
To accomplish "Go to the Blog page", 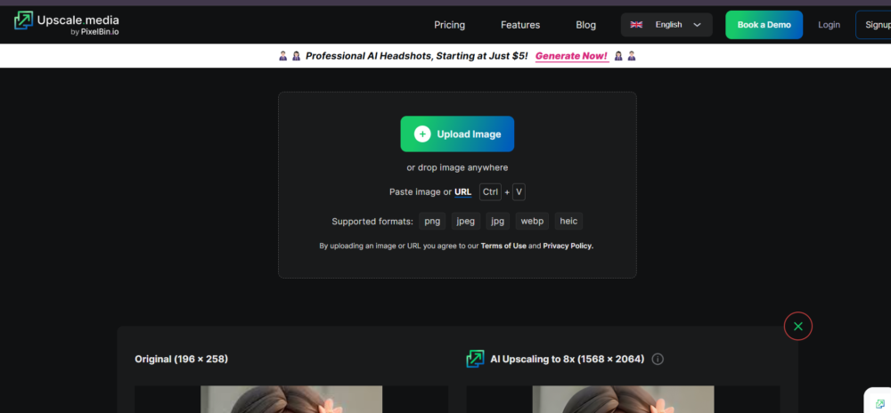I will coord(586,25).
